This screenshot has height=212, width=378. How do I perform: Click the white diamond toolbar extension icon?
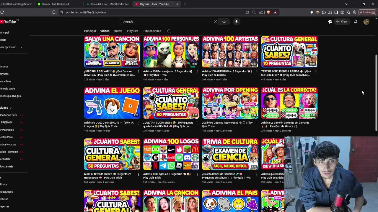312,12
